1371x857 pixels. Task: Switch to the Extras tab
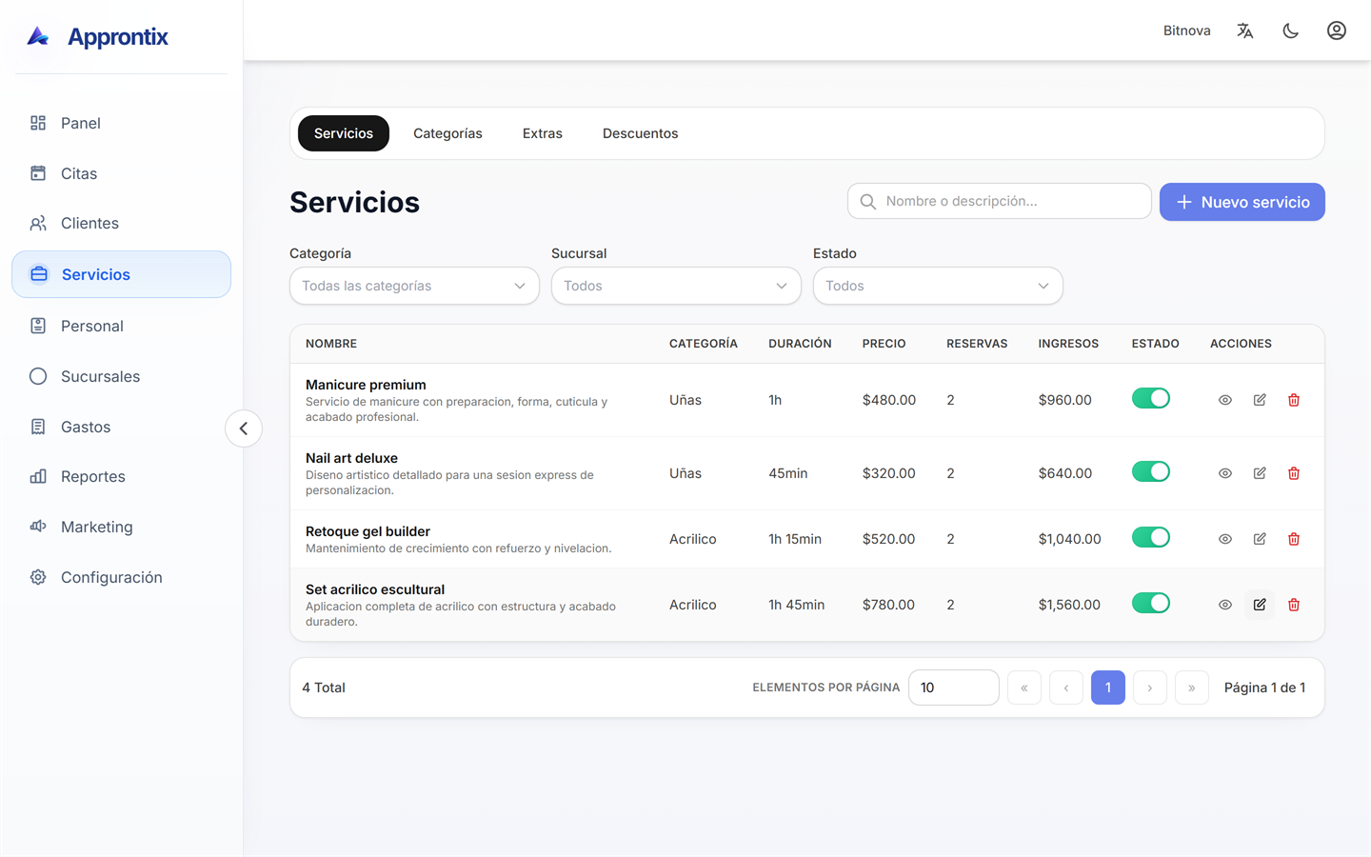[x=543, y=133]
